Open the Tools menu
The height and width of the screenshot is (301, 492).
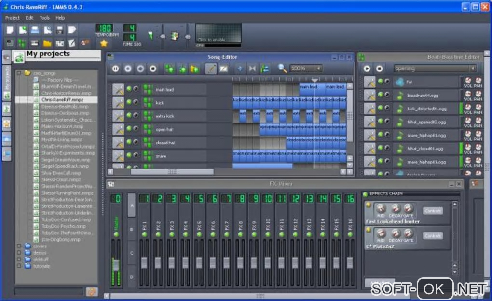tap(44, 18)
